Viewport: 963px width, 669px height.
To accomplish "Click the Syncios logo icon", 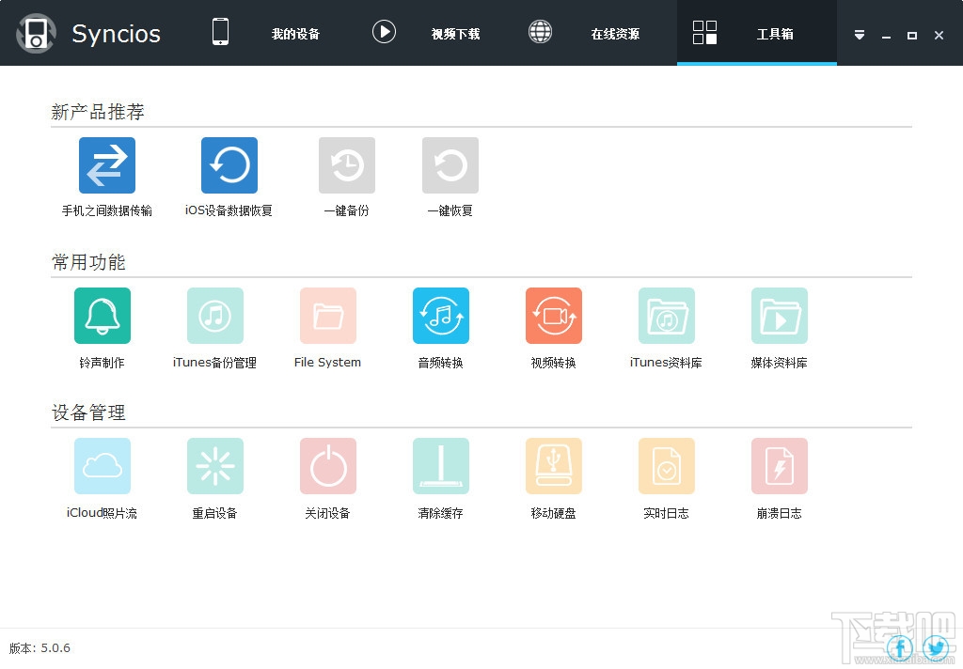I will [x=37, y=33].
